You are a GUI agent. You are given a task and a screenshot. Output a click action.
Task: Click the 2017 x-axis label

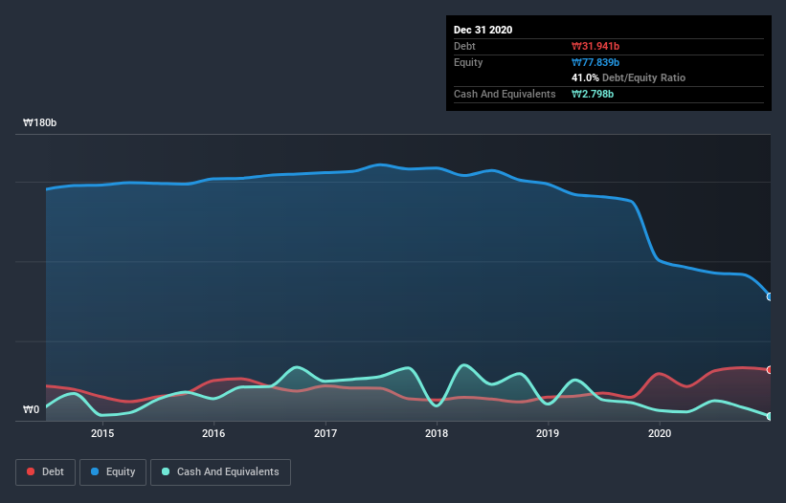click(x=326, y=433)
